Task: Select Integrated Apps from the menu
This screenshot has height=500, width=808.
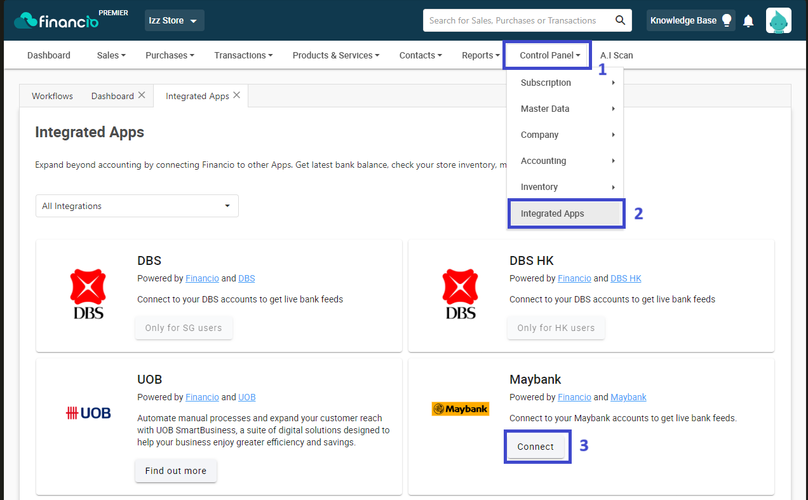Action: pos(565,213)
